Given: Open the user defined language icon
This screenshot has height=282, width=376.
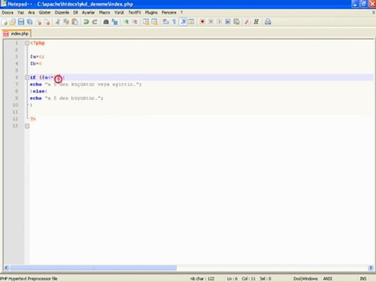Looking at the screenshot, I should (x=191, y=22).
